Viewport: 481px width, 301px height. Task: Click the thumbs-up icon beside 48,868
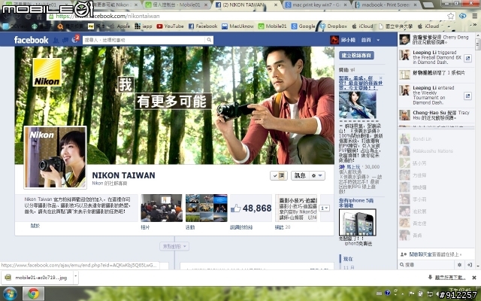point(235,208)
